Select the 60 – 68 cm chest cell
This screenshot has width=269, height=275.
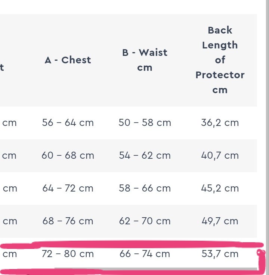point(68,155)
